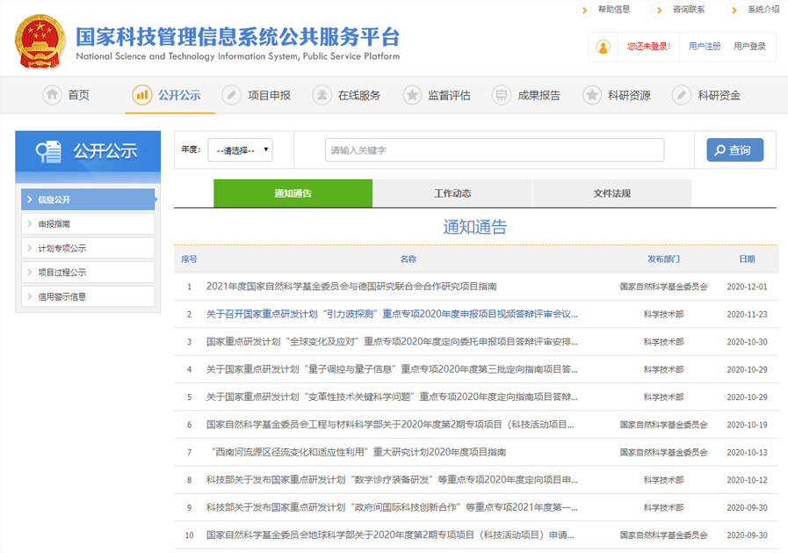The width and height of the screenshot is (788, 553).
Task: Switch to the 文件法规 tab
Action: point(611,193)
